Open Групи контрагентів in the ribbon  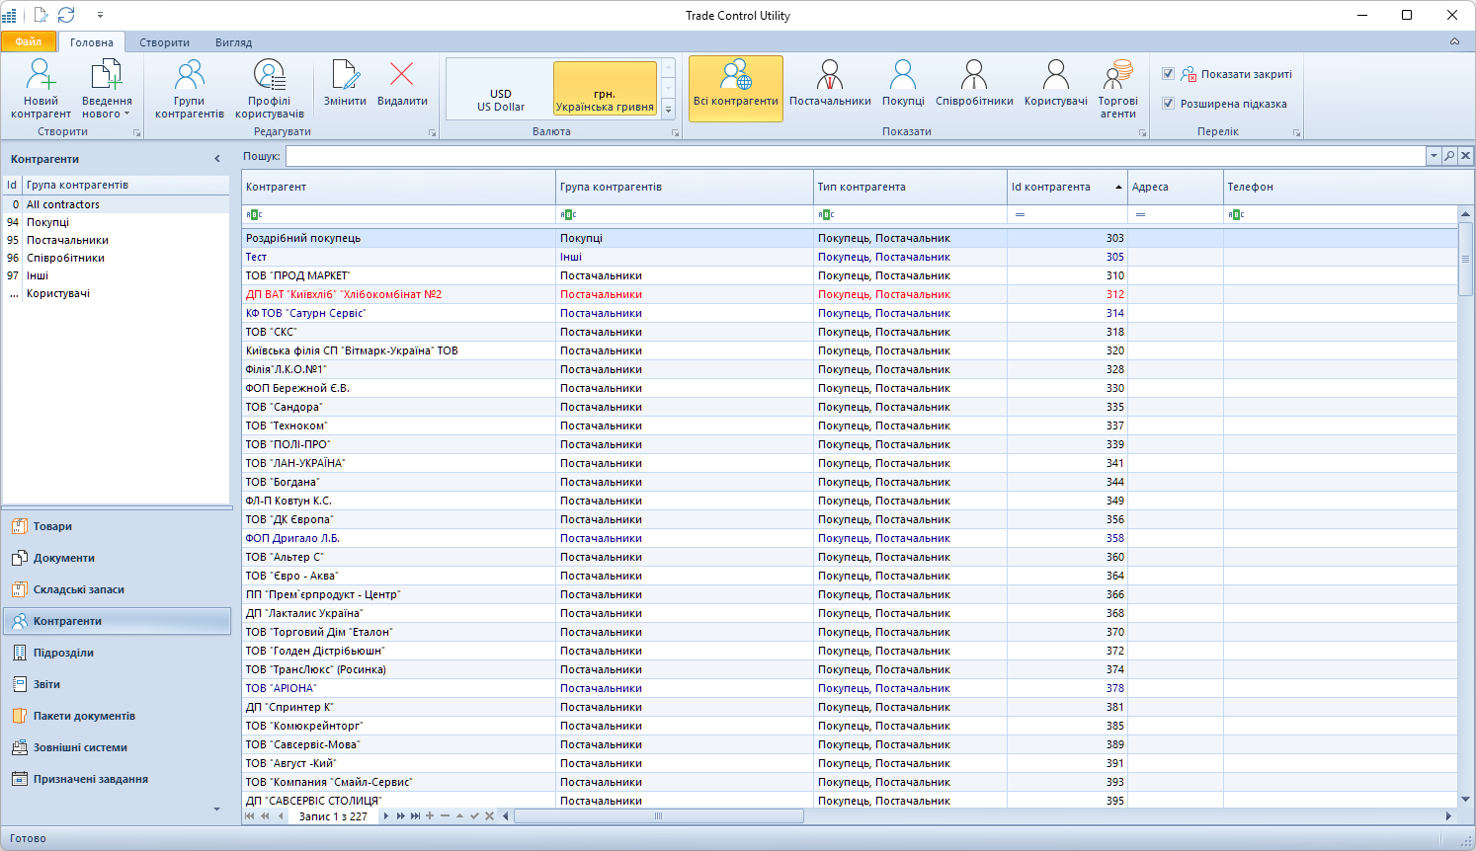click(x=189, y=76)
